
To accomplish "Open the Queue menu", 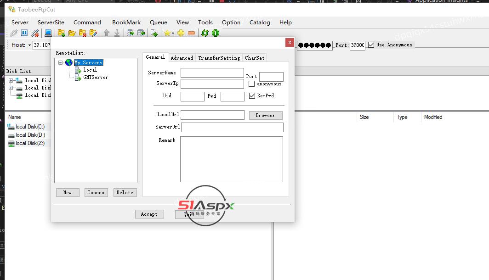I will tap(159, 22).
